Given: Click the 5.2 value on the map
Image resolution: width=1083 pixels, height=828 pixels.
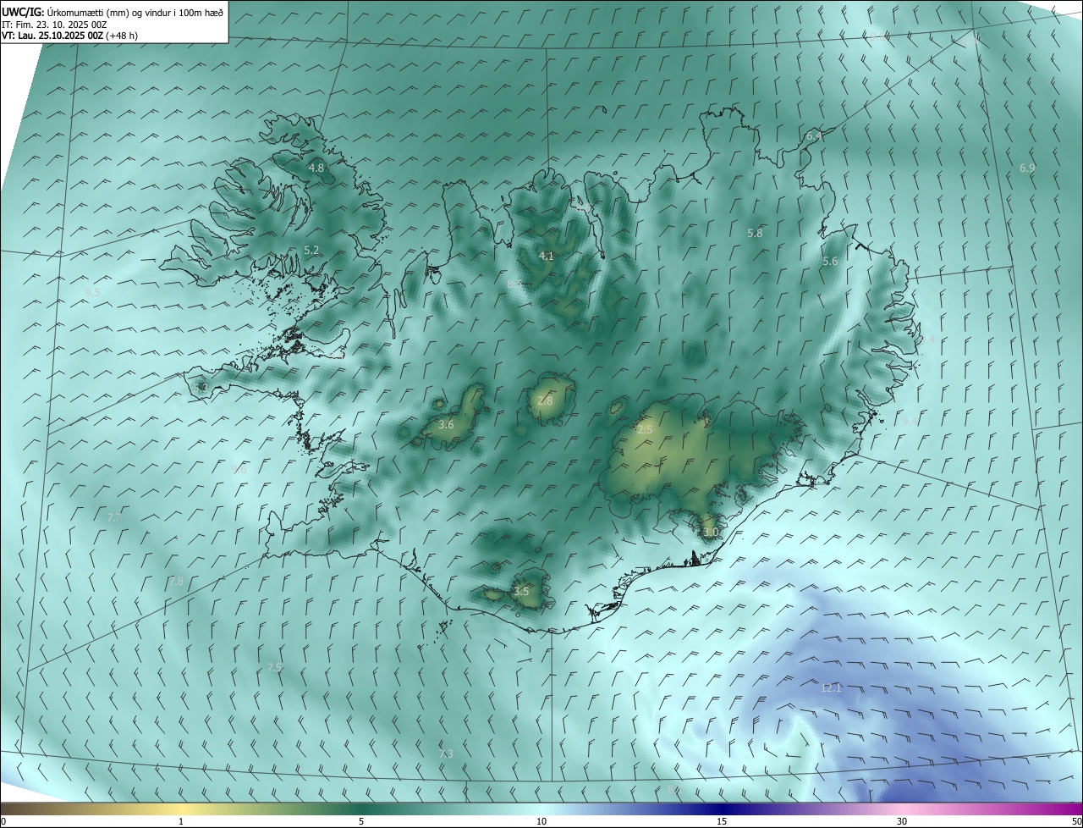Looking at the screenshot, I should [x=311, y=251].
